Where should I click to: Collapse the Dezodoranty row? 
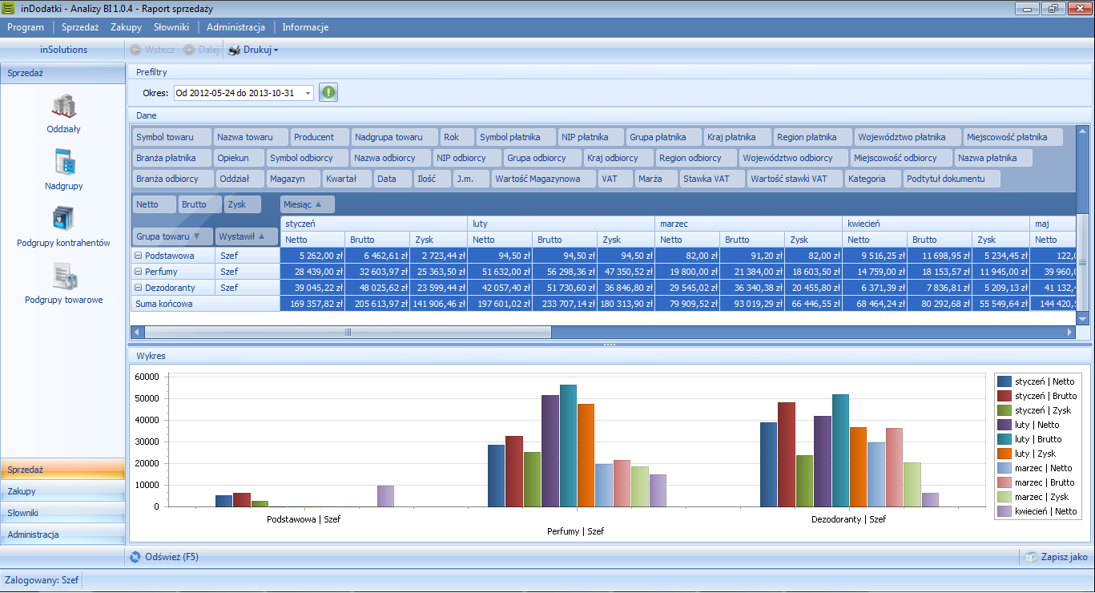[138, 288]
